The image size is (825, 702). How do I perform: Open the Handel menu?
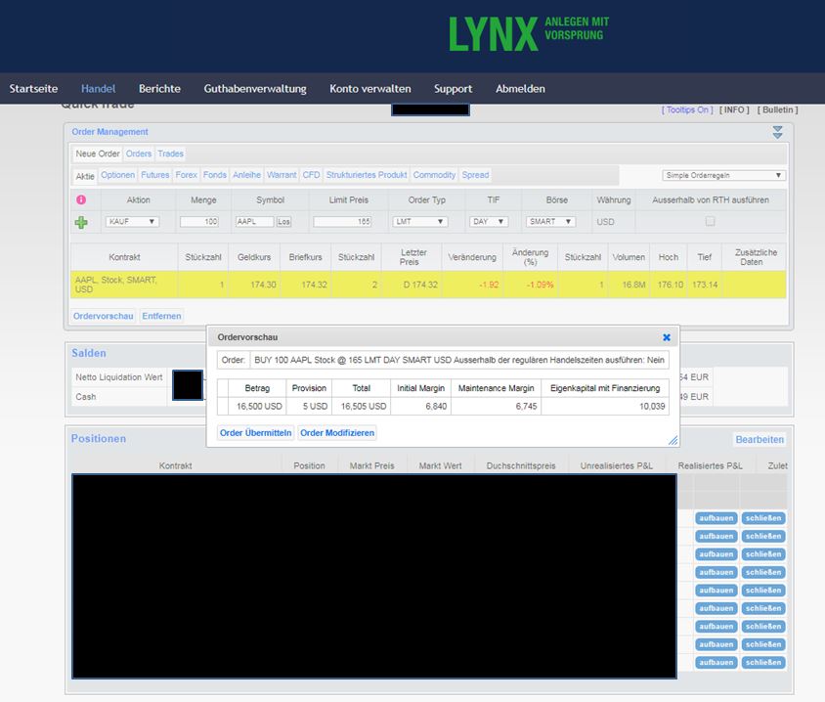[99, 88]
